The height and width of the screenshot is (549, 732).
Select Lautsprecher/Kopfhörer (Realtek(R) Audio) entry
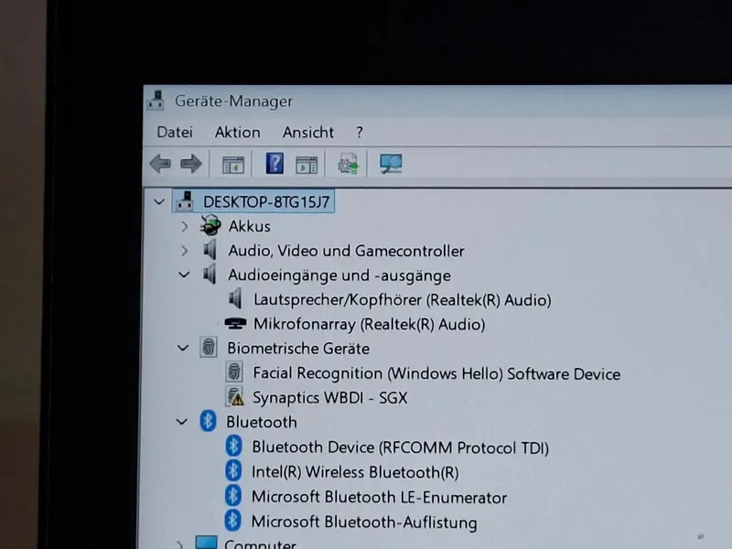[402, 300]
